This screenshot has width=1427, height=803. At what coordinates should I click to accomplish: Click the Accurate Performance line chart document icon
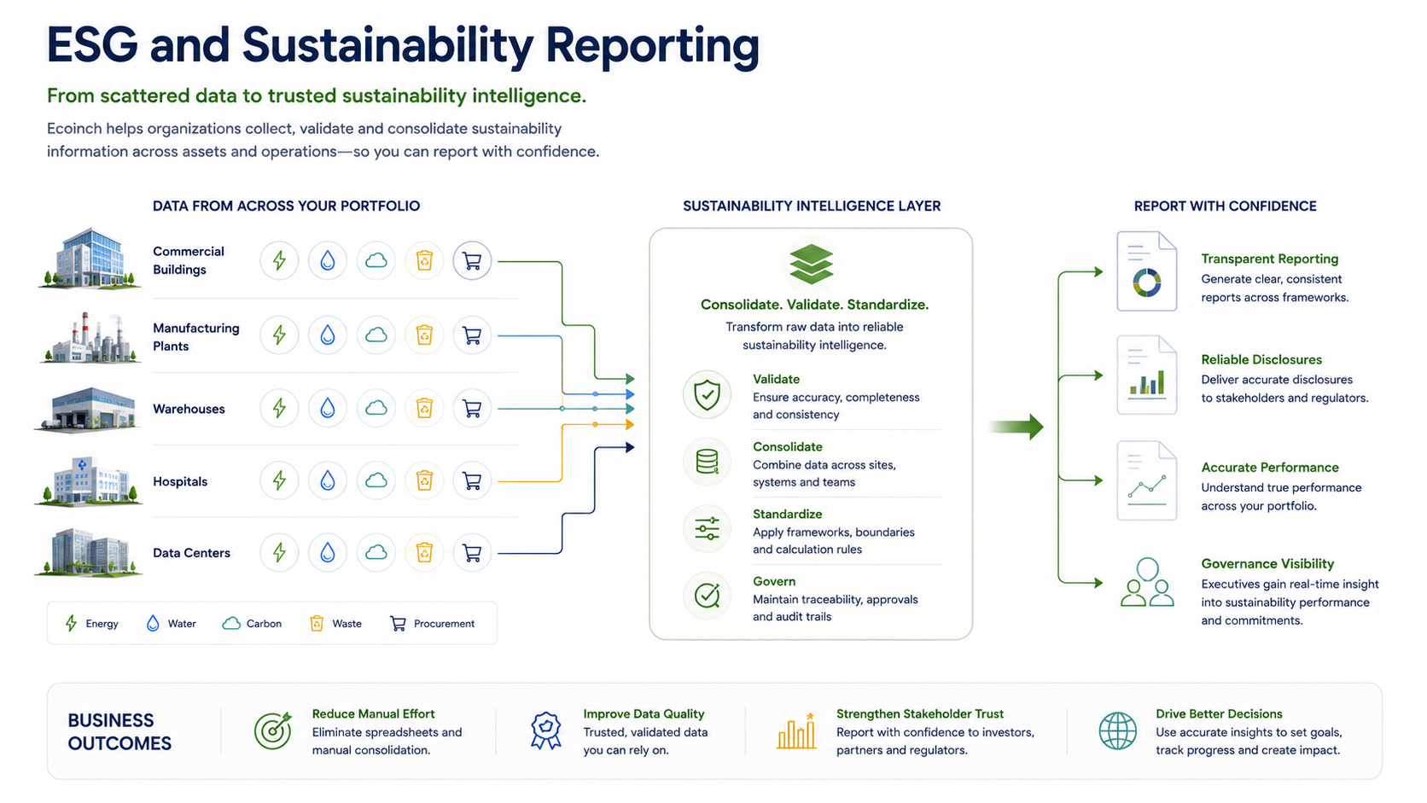[1147, 480]
